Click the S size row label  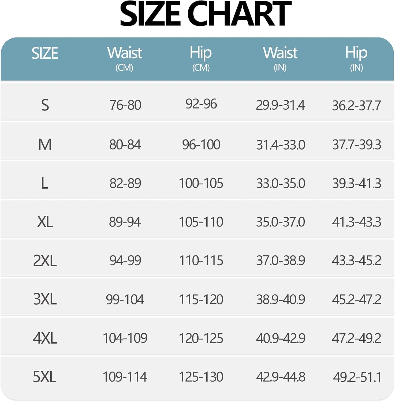pyautogui.click(x=45, y=105)
